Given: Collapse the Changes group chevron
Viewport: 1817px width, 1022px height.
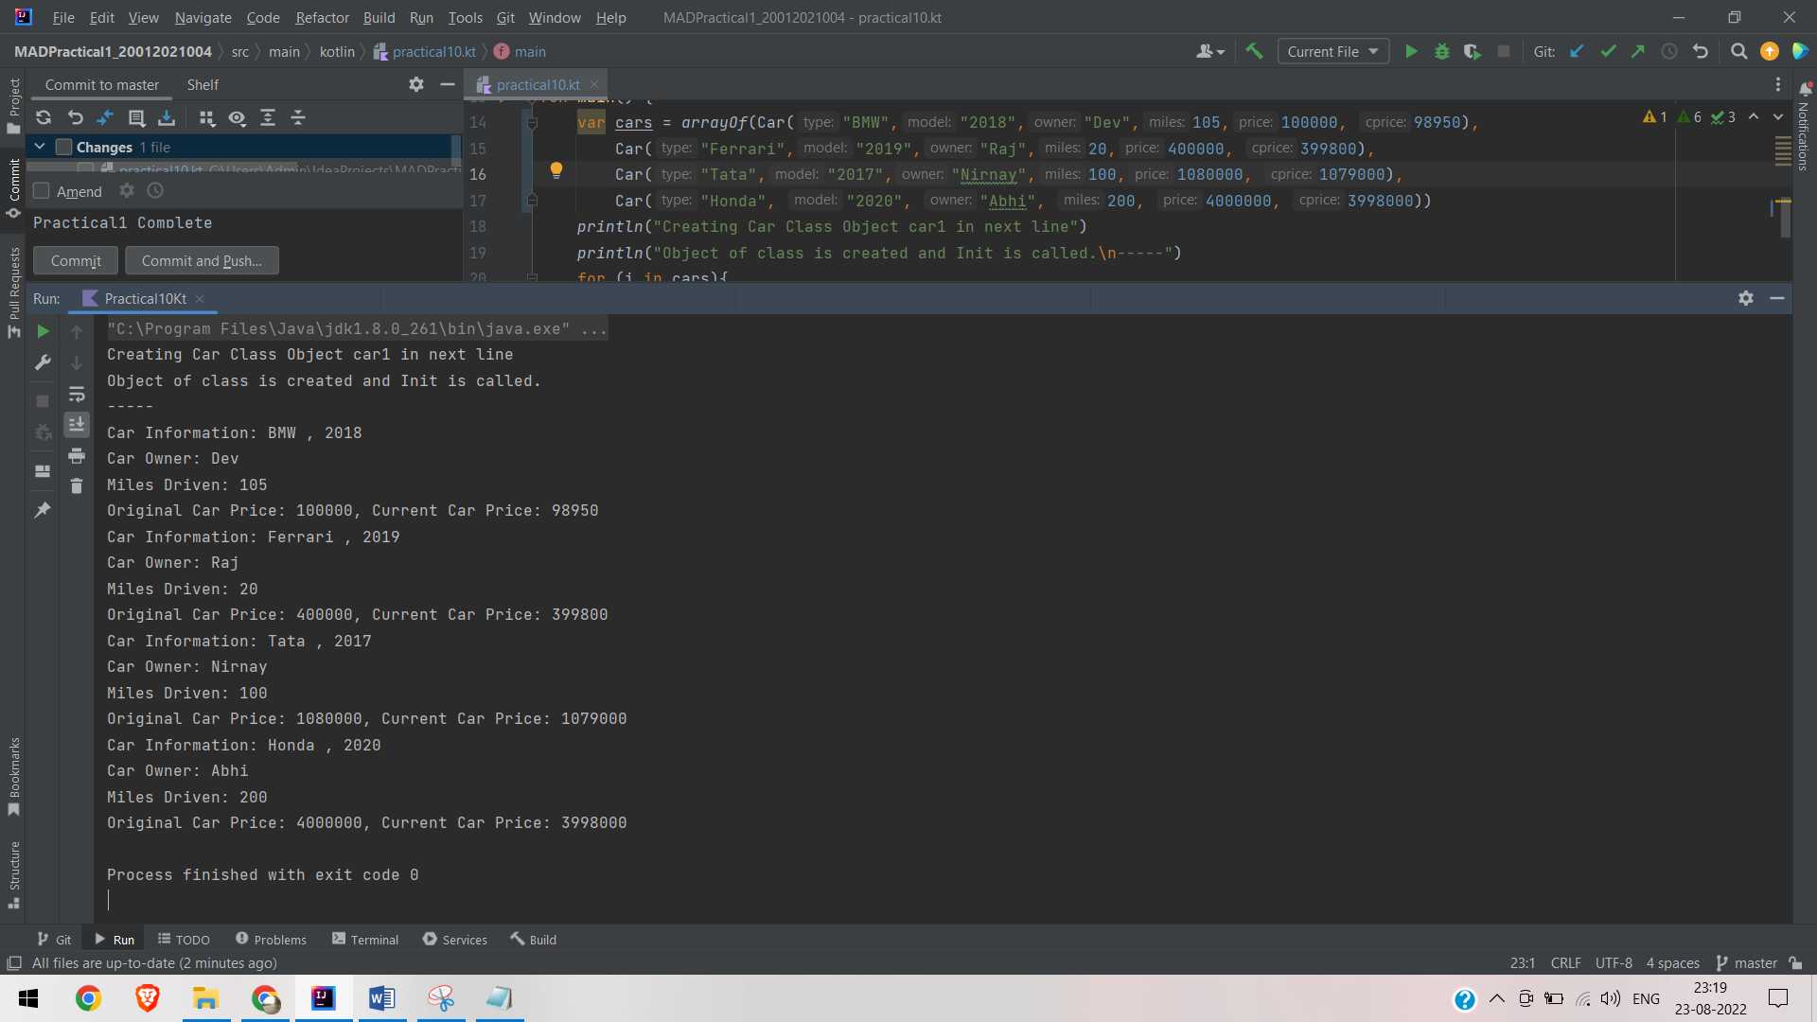Looking at the screenshot, I should click(x=39, y=147).
